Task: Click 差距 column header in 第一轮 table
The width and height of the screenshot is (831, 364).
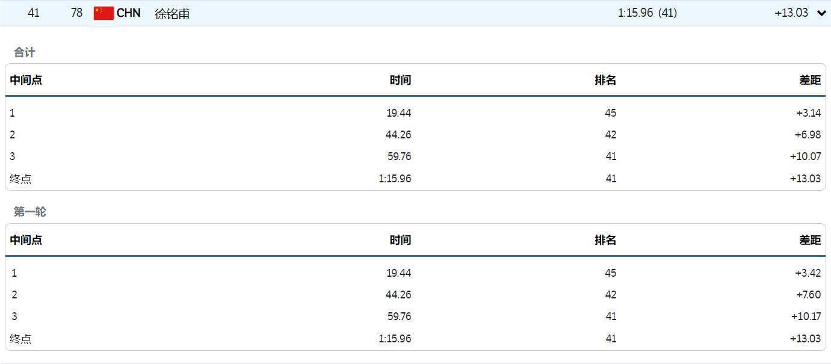Action: 810,240
